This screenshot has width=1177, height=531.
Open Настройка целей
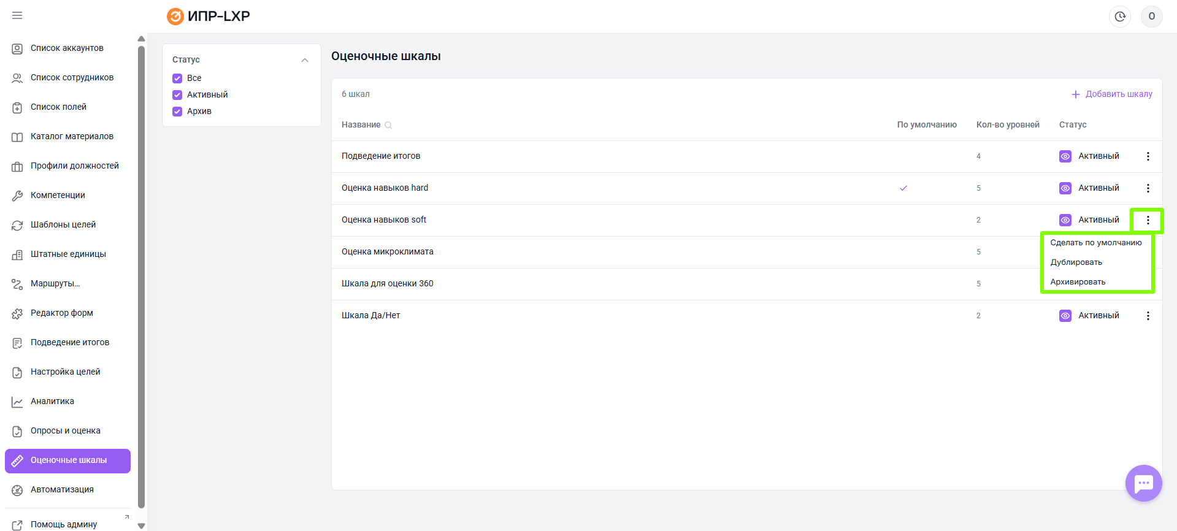tap(67, 372)
